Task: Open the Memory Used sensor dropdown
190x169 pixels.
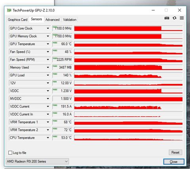Action: point(30,67)
